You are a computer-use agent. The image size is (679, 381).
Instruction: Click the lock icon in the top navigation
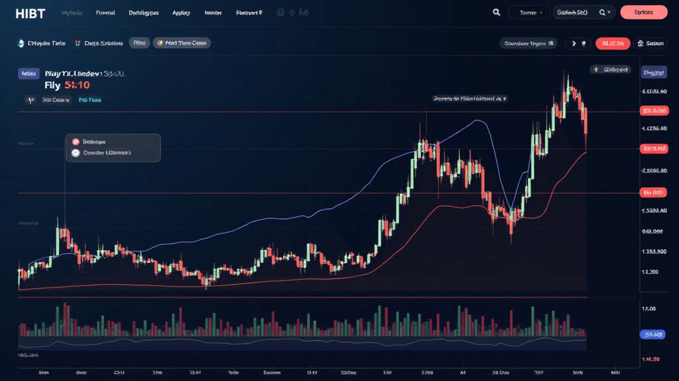281,13
